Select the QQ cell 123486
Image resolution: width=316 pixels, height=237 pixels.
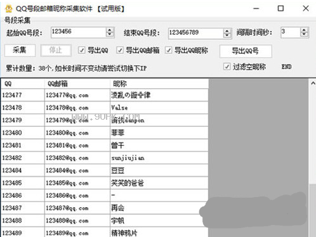[23, 196]
